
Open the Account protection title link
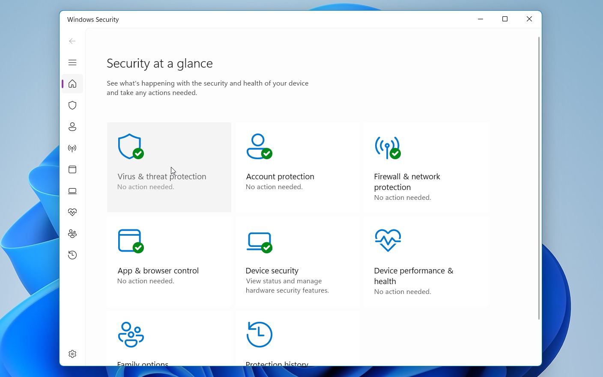tap(280, 176)
